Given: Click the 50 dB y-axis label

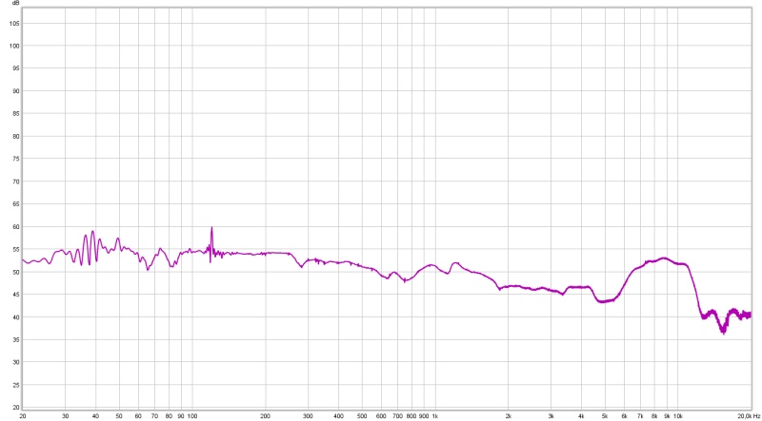Looking at the screenshot, I should (x=13, y=272).
